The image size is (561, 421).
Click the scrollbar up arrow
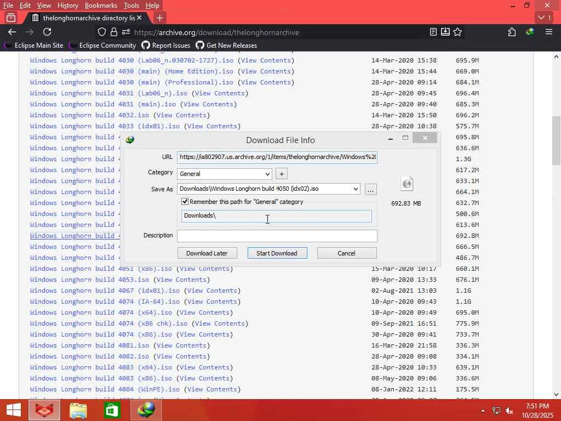pyautogui.click(x=557, y=56)
